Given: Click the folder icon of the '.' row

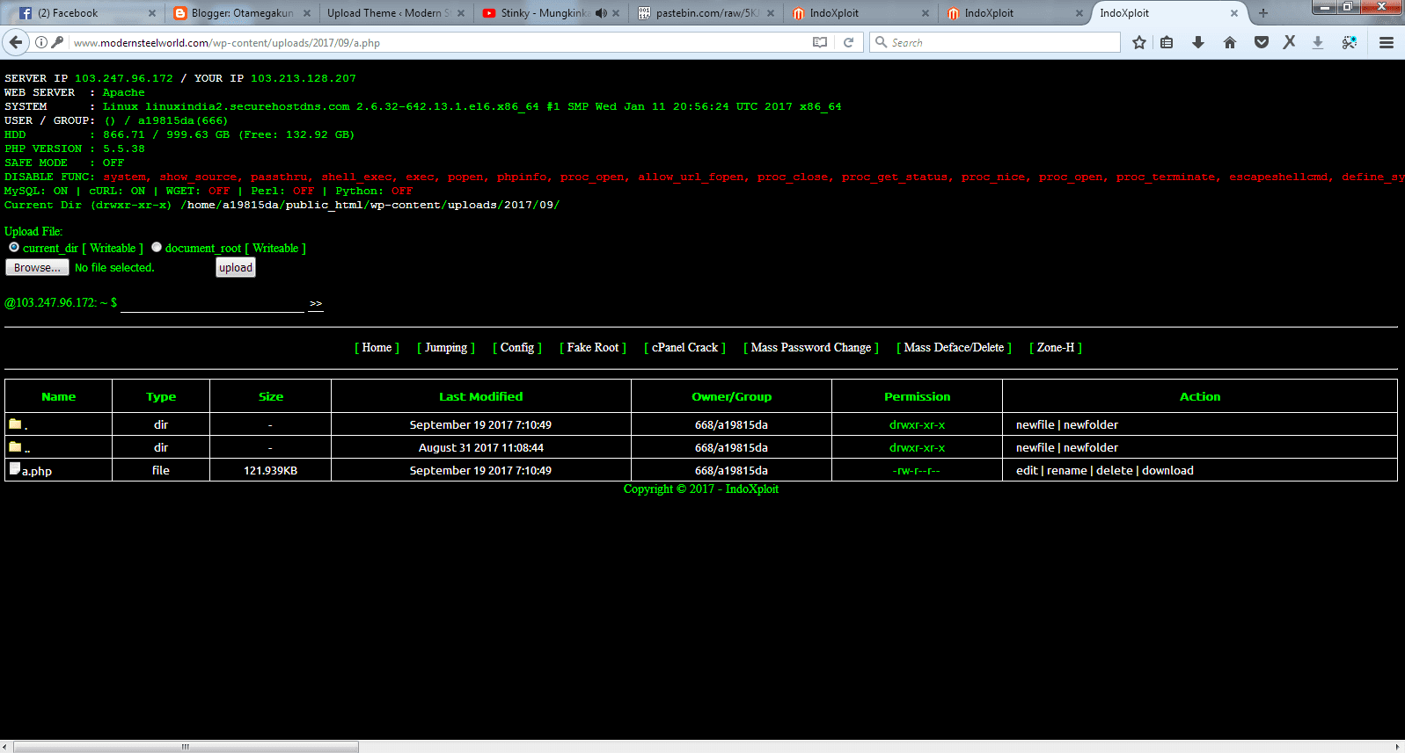Looking at the screenshot, I should pyautogui.click(x=15, y=424).
